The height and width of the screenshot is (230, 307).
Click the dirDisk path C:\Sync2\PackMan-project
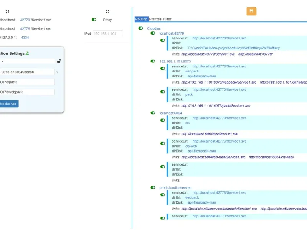pos(234,48)
